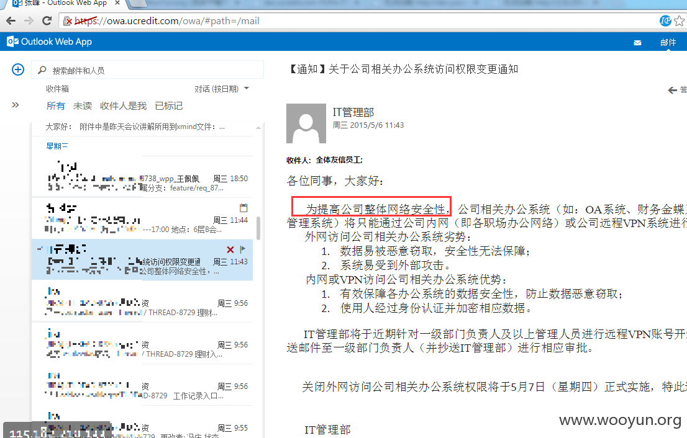Click calendar icon on 11:44 message
The image size is (687, 438).
tap(243, 208)
